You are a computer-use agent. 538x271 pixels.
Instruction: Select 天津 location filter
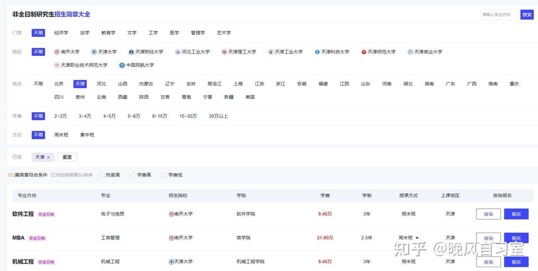80,84
